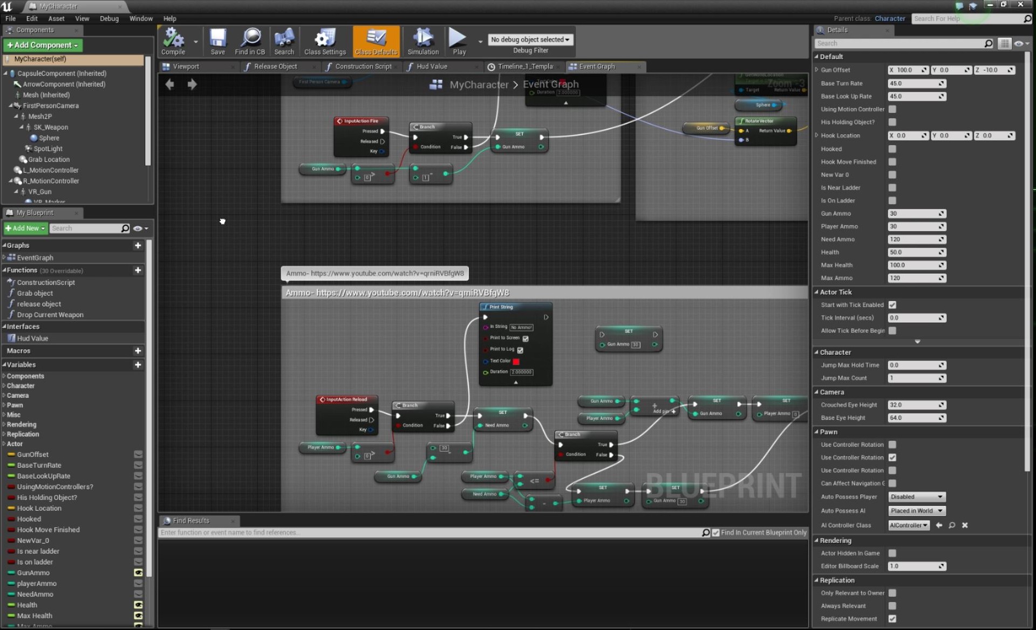Start a Simulation
Screen dimensions: 1036x630
pos(422,40)
